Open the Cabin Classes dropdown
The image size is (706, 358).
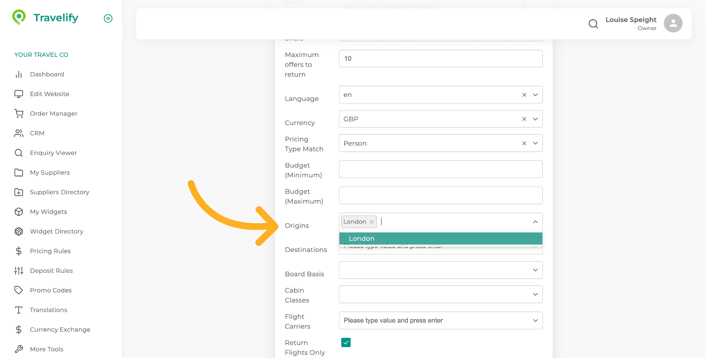(x=535, y=294)
